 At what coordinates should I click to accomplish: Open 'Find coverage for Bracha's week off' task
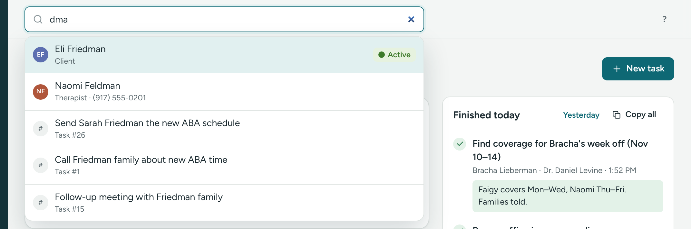[560, 150]
